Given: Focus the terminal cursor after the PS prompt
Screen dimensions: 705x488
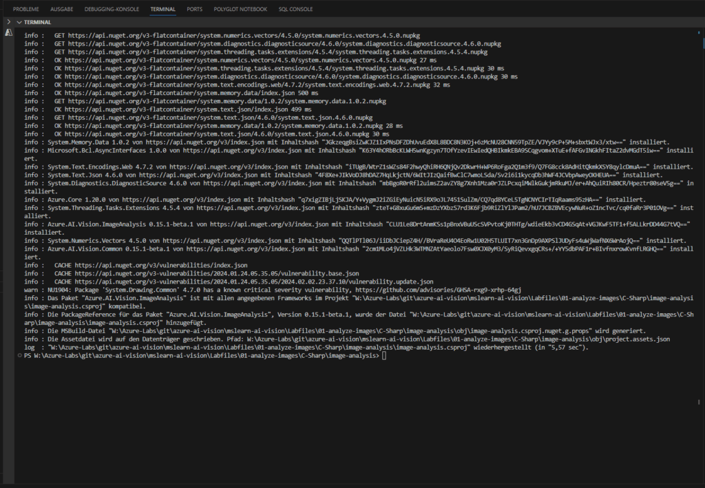Looking at the screenshot, I should click(383, 355).
